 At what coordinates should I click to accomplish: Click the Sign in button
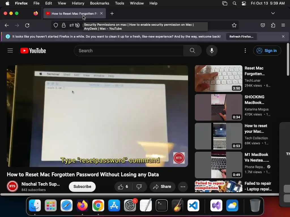tap(267, 51)
